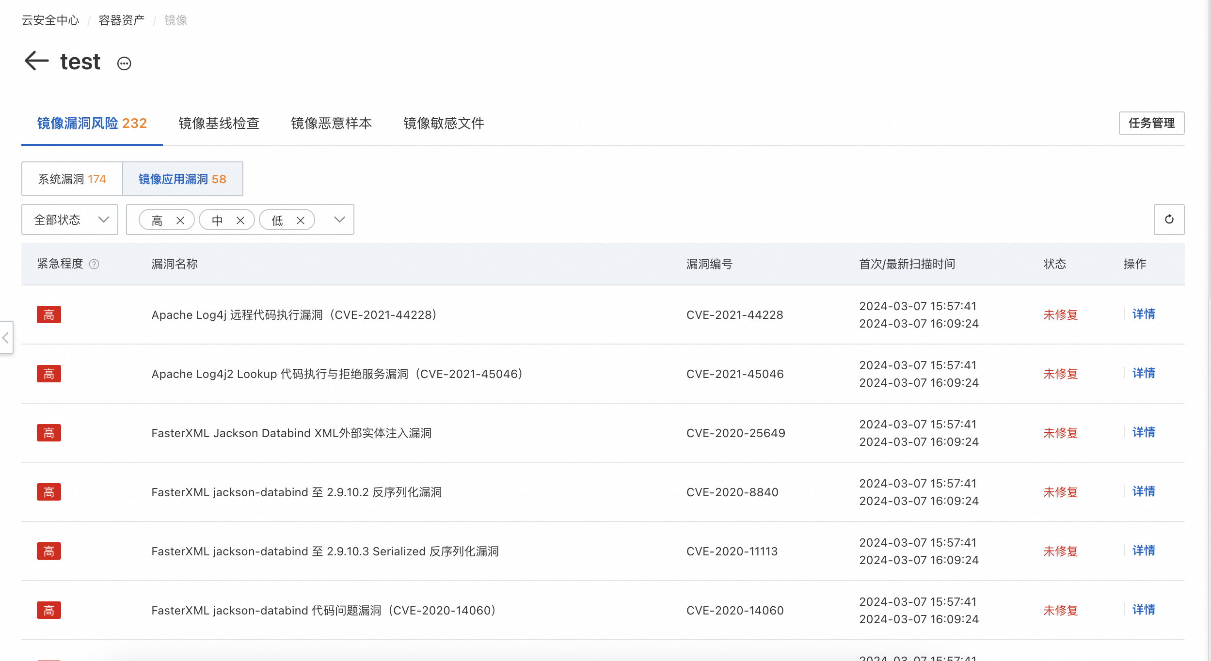Click 容器资产 breadcrumb link
Viewport: 1211px width, 661px height.
(x=121, y=20)
